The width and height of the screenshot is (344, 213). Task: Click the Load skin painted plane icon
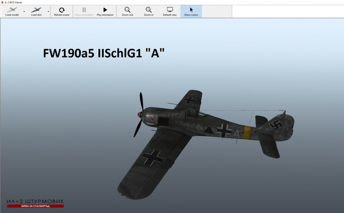click(36, 10)
